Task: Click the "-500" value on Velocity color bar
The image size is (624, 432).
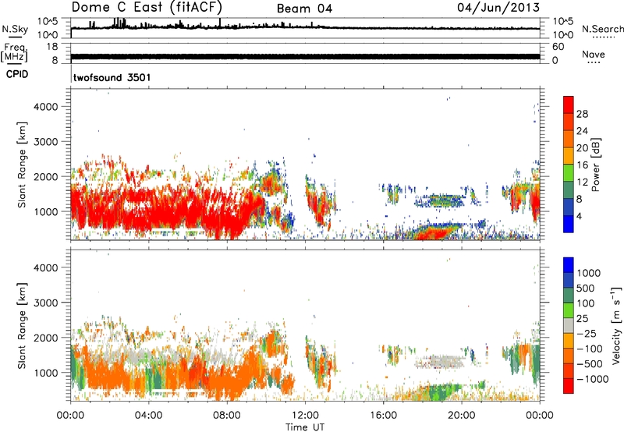Action: point(590,363)
